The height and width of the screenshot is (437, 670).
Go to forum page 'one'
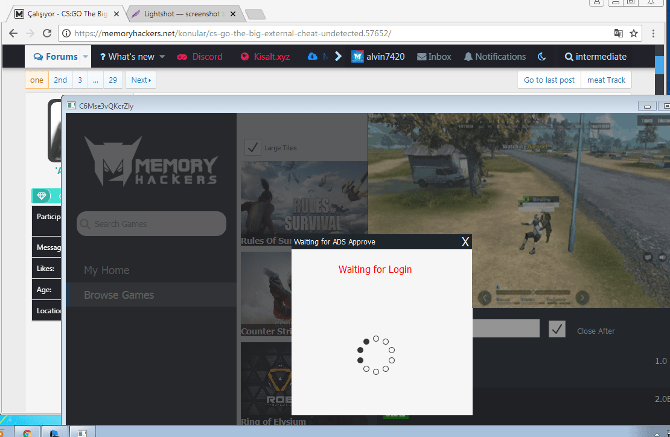click(x=37, y=80)
